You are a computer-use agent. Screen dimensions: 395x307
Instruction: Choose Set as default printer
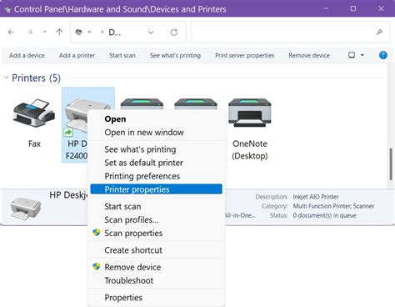tap(156, 163)
